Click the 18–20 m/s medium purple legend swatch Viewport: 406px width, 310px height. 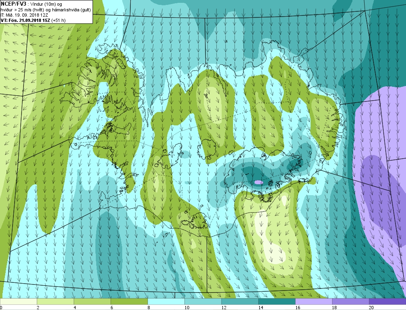click(x=351, y=301)
